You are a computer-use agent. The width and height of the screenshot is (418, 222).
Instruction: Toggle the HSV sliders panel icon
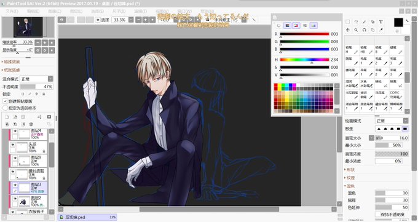pyautogui.click(x=296, y=26)
